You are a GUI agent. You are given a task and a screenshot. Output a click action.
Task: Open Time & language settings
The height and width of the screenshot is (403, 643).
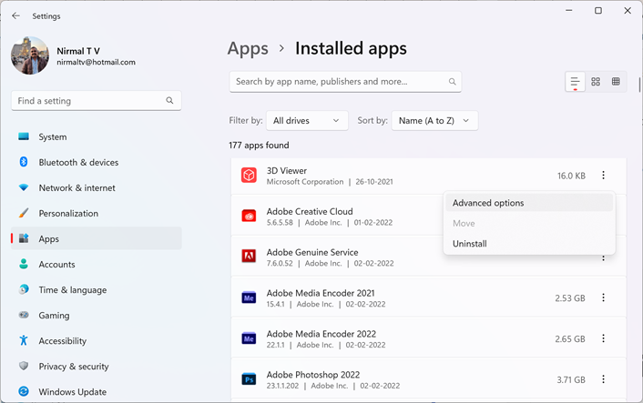click(97, 289)
